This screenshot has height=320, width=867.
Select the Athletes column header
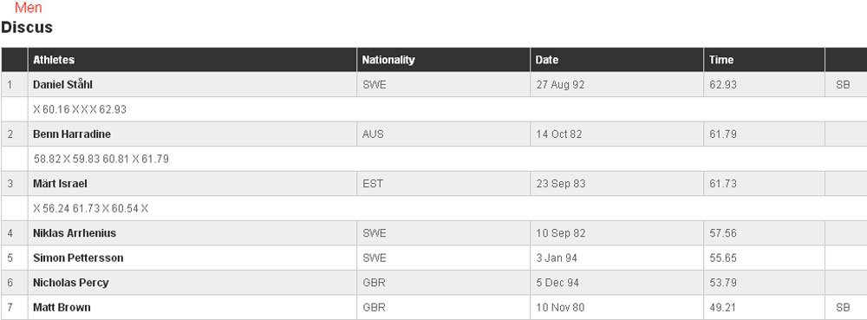pyautogui.click(x=54, y=60)
